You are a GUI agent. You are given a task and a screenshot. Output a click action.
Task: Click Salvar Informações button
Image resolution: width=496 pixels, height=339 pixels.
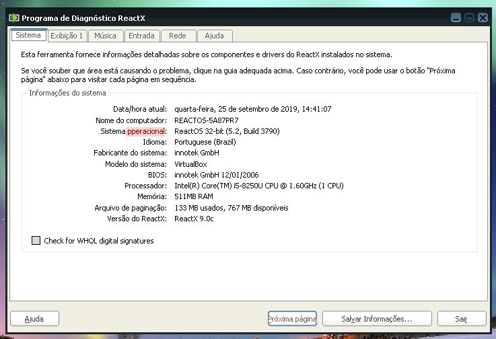[x=377, y=319]
